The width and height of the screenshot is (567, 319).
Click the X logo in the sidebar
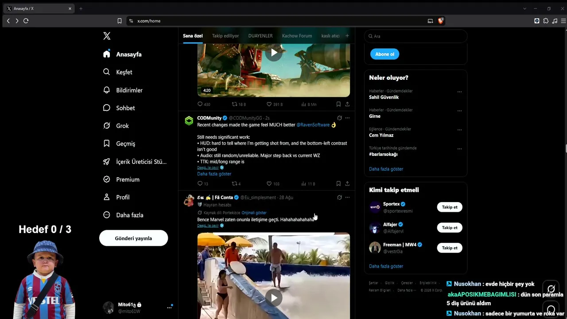[107, 36]
